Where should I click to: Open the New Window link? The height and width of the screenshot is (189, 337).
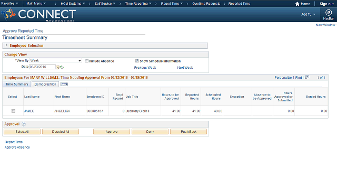pos(325,25)
